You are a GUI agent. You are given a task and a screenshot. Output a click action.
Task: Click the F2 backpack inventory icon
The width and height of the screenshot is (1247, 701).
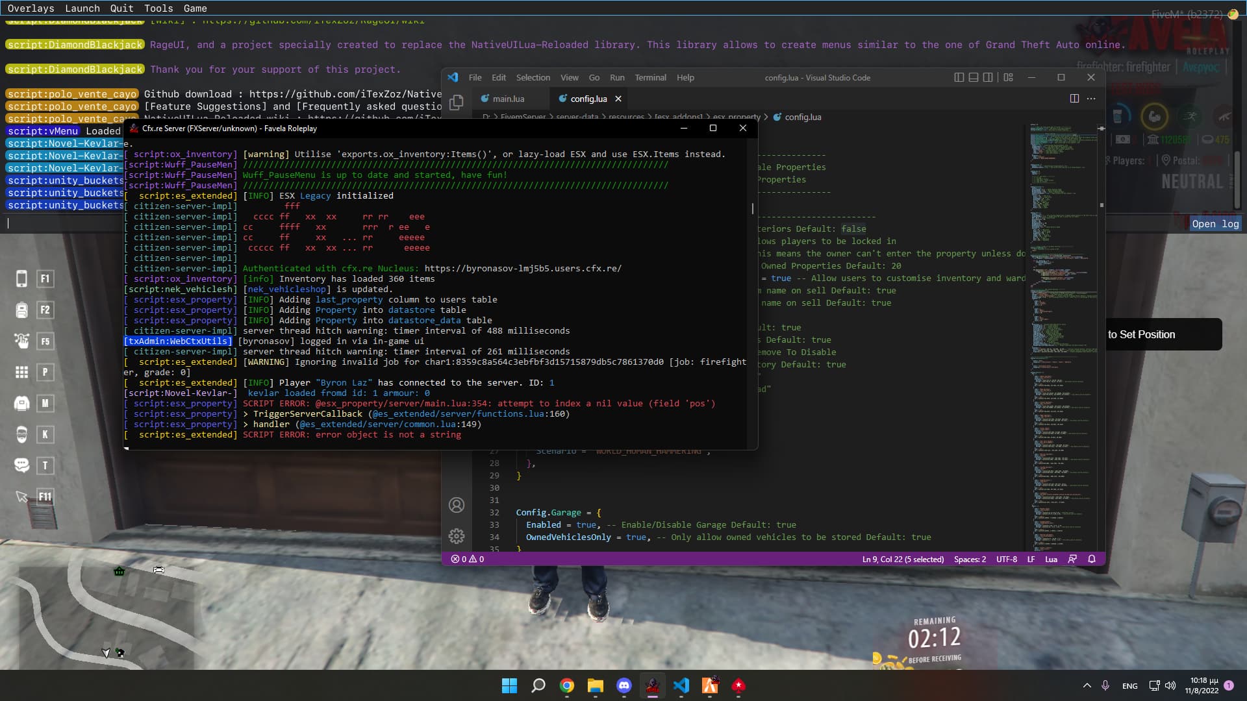click(x=21, y=310)
